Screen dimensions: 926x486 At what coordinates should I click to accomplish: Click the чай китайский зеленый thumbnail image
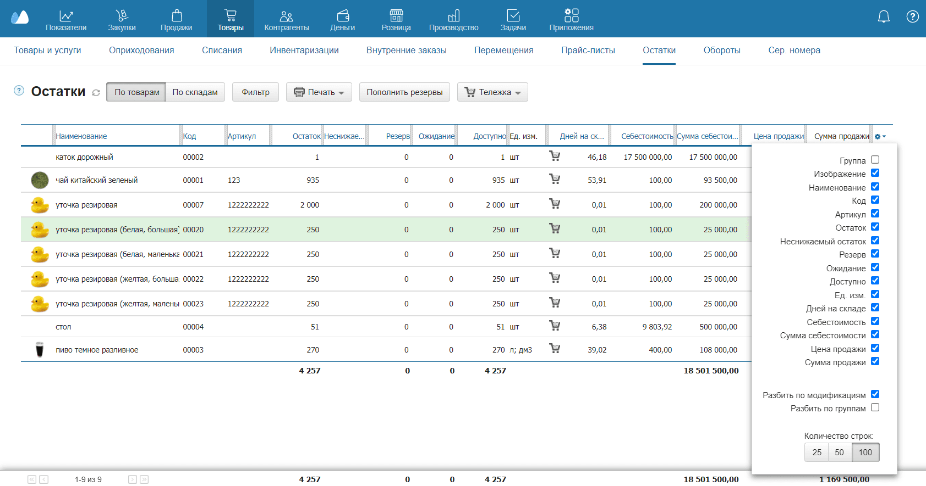point(40,180)
